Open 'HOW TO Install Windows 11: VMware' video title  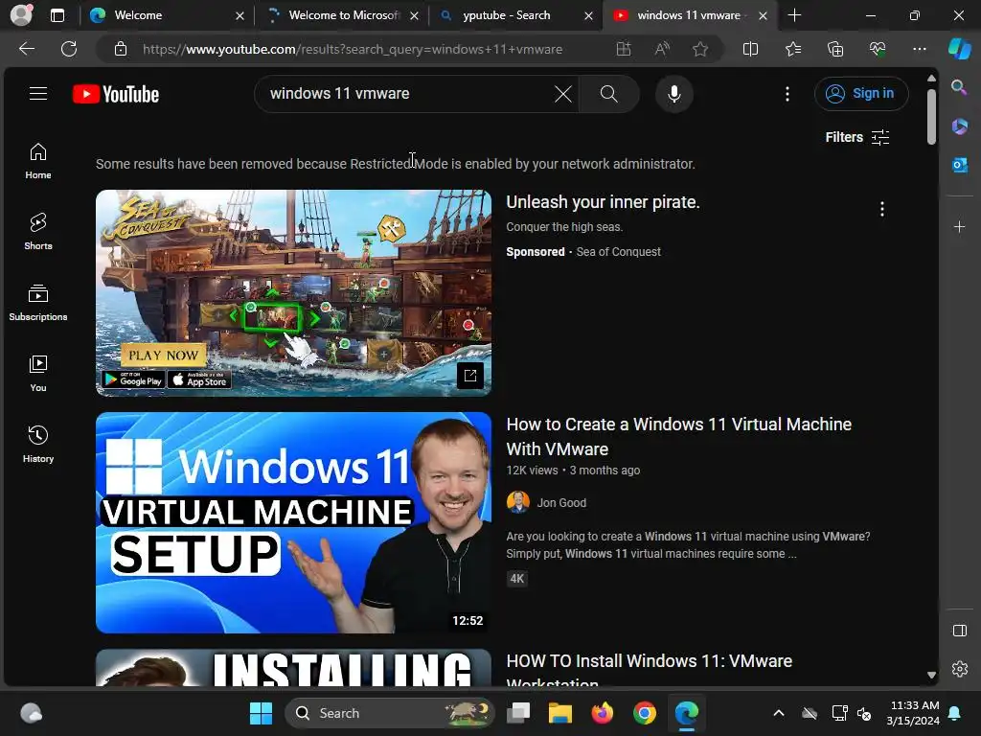(649, 672)
